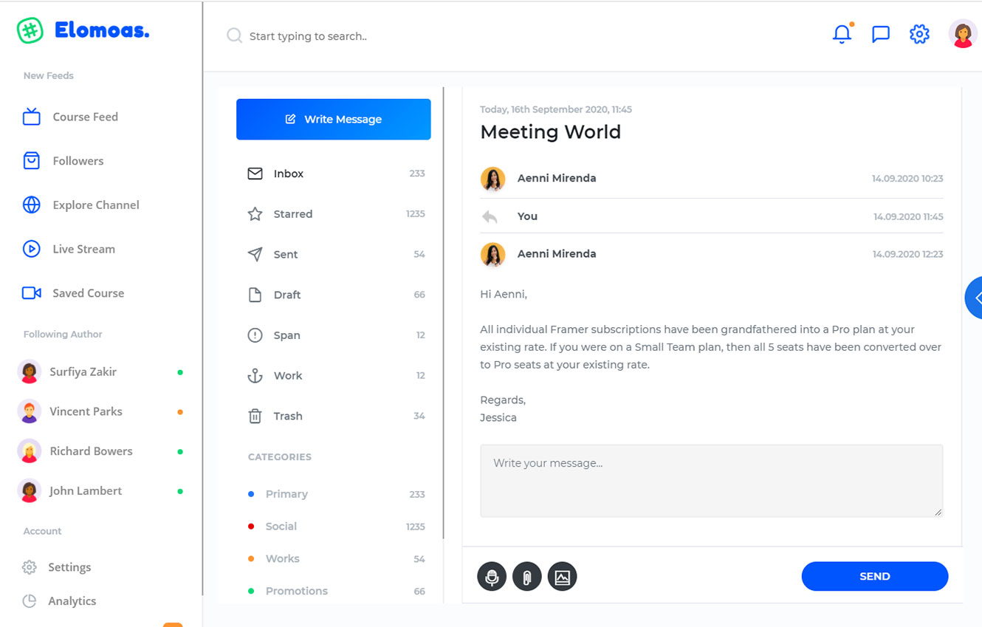Expand the blue side panel arrow tab

point(975,298)
